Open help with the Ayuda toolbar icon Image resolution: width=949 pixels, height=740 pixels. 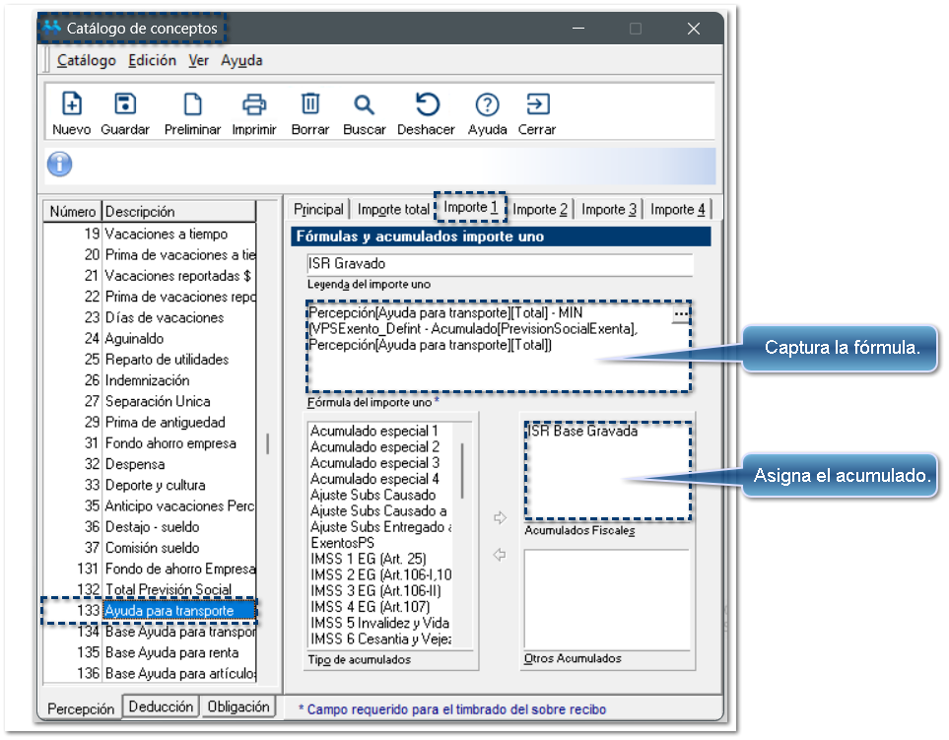(487, 104)
